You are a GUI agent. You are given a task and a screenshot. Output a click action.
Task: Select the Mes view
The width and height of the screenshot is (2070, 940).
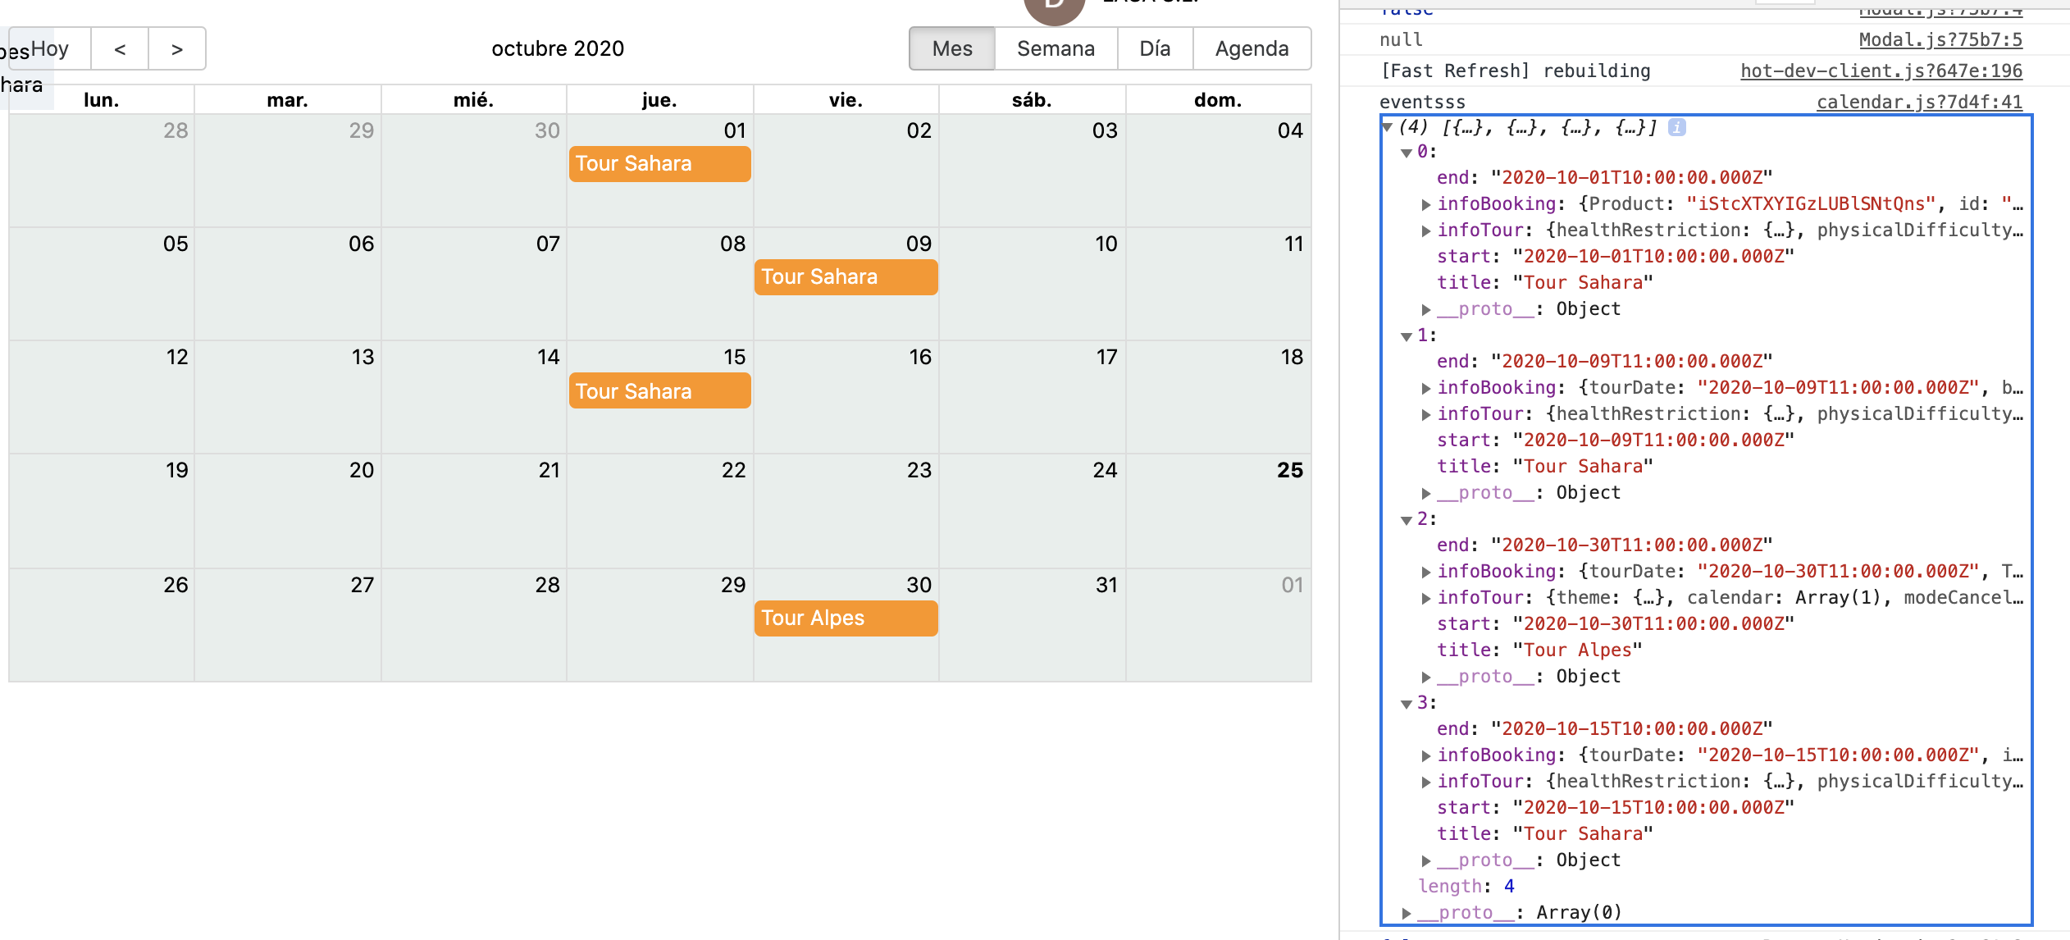pos(951,48)
